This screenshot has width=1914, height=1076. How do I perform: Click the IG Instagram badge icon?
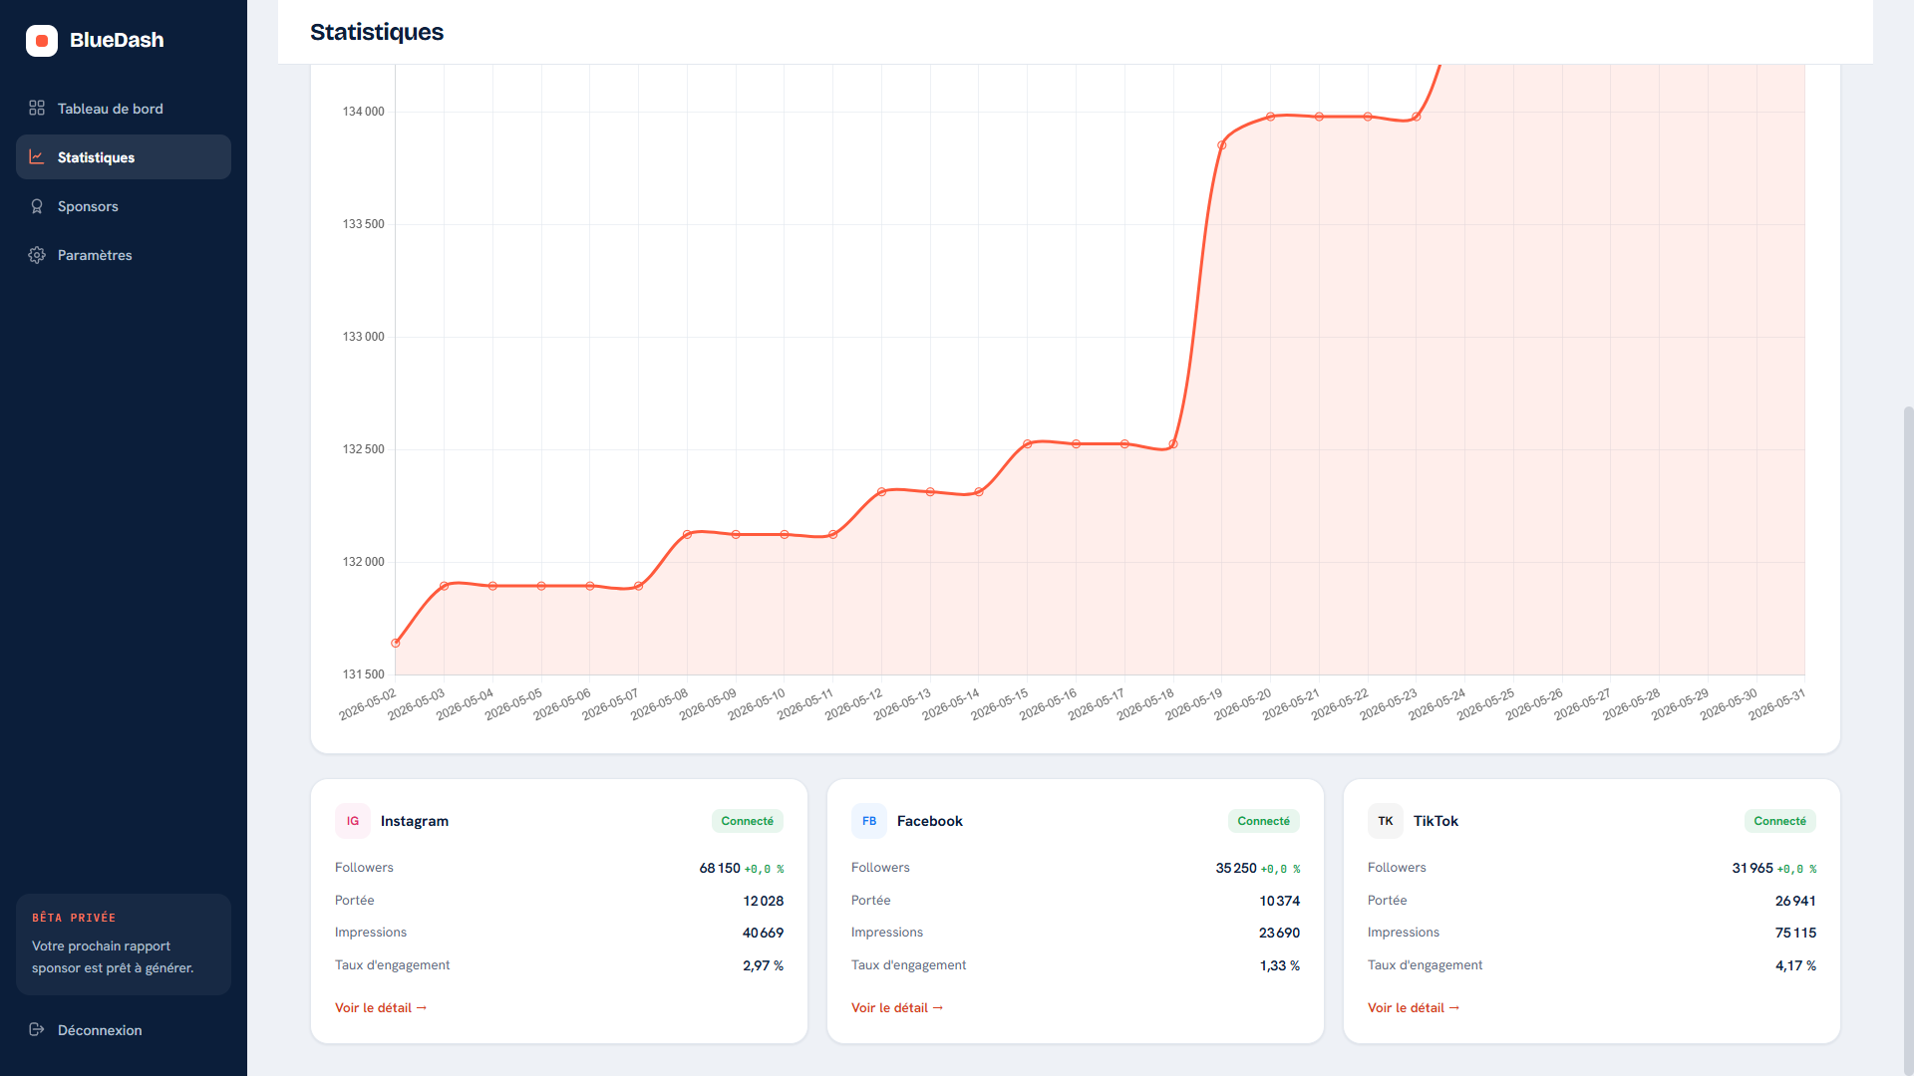pyautogui.click(x=353, y=821)
